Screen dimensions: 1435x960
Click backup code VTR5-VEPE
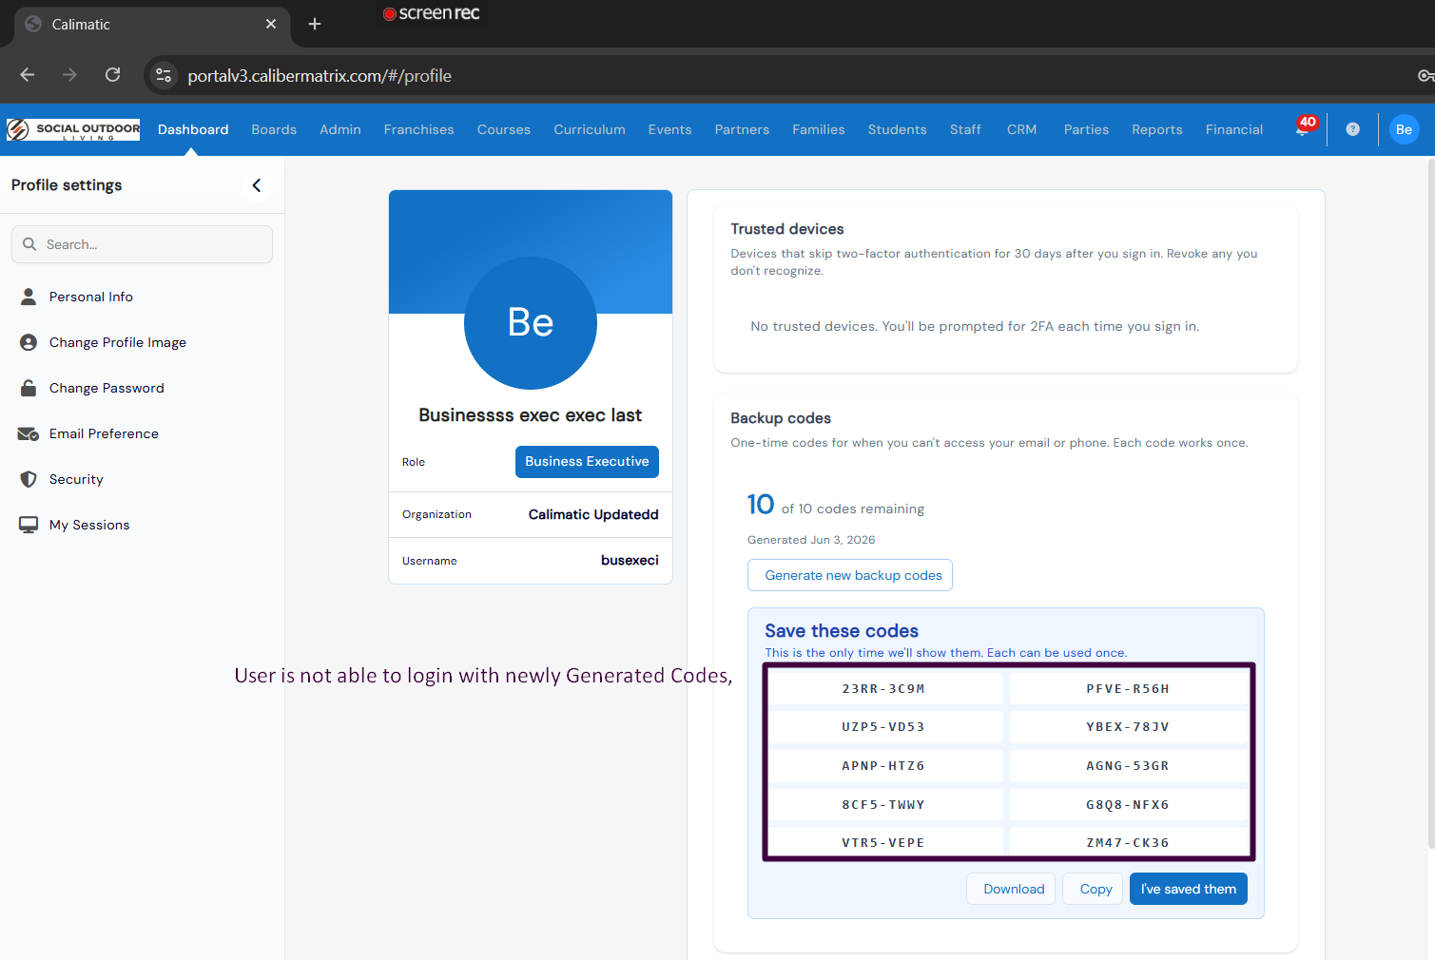coord(883,843)
